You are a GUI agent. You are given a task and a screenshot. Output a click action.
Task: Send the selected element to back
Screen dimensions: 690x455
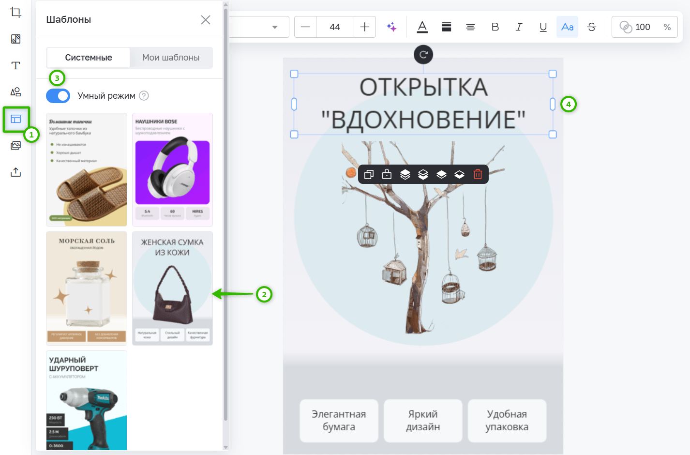(423, 174)
